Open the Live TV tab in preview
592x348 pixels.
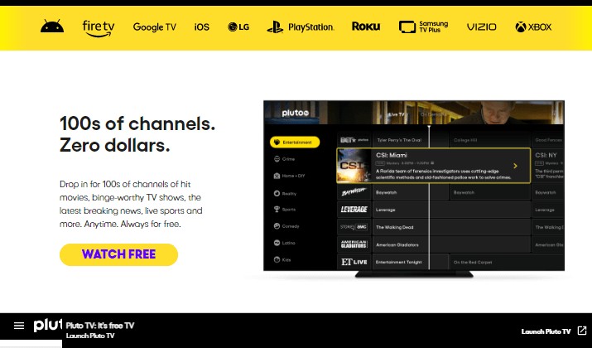(397, 114)
